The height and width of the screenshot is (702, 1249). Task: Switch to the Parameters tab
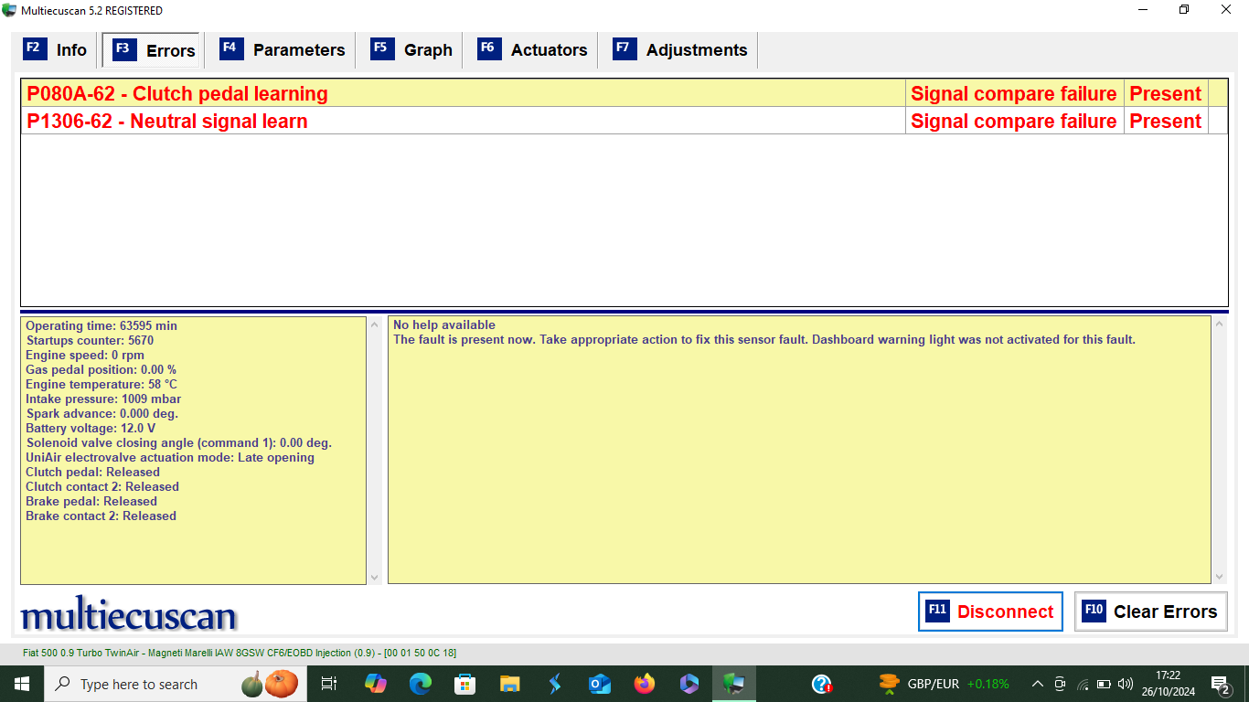283,50
